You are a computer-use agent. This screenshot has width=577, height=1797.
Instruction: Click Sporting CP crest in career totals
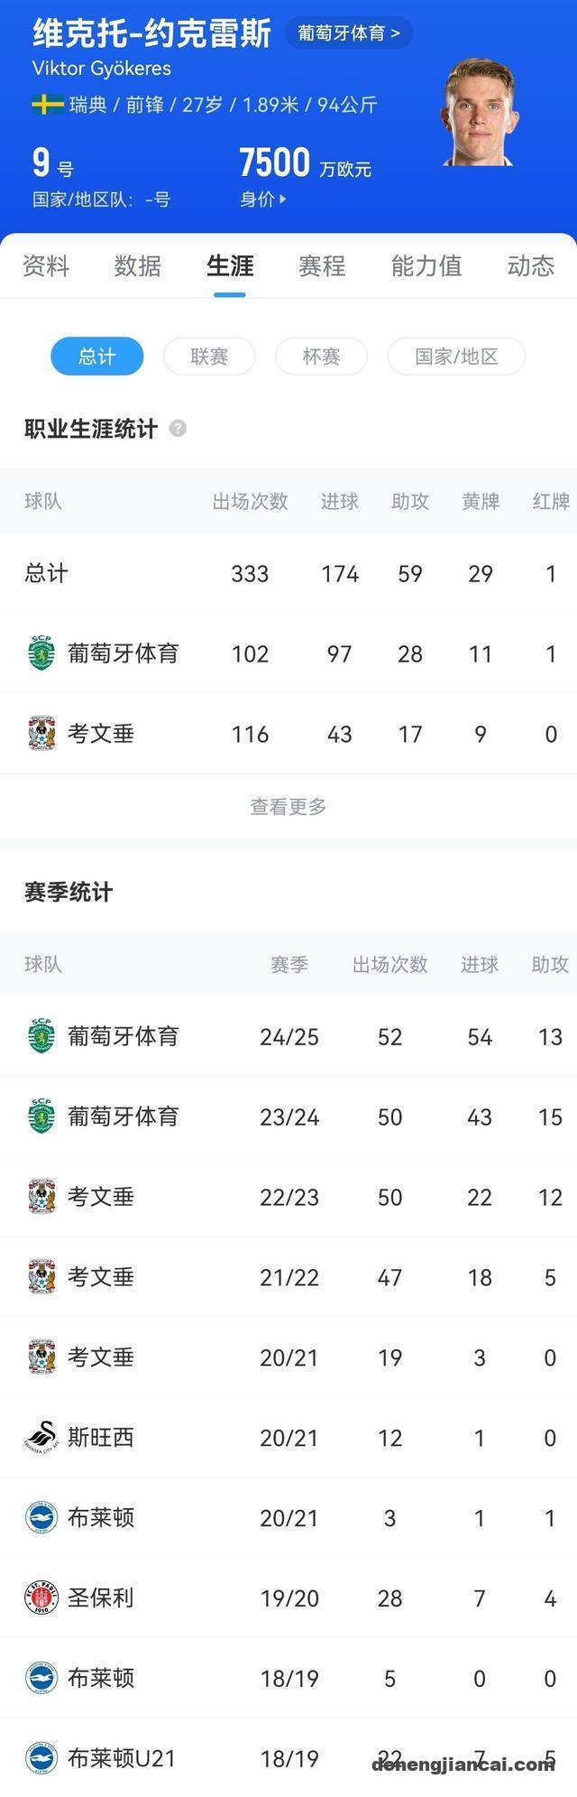41,653
